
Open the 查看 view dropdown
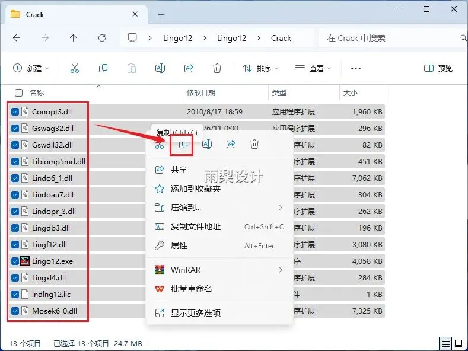(313, 68)
